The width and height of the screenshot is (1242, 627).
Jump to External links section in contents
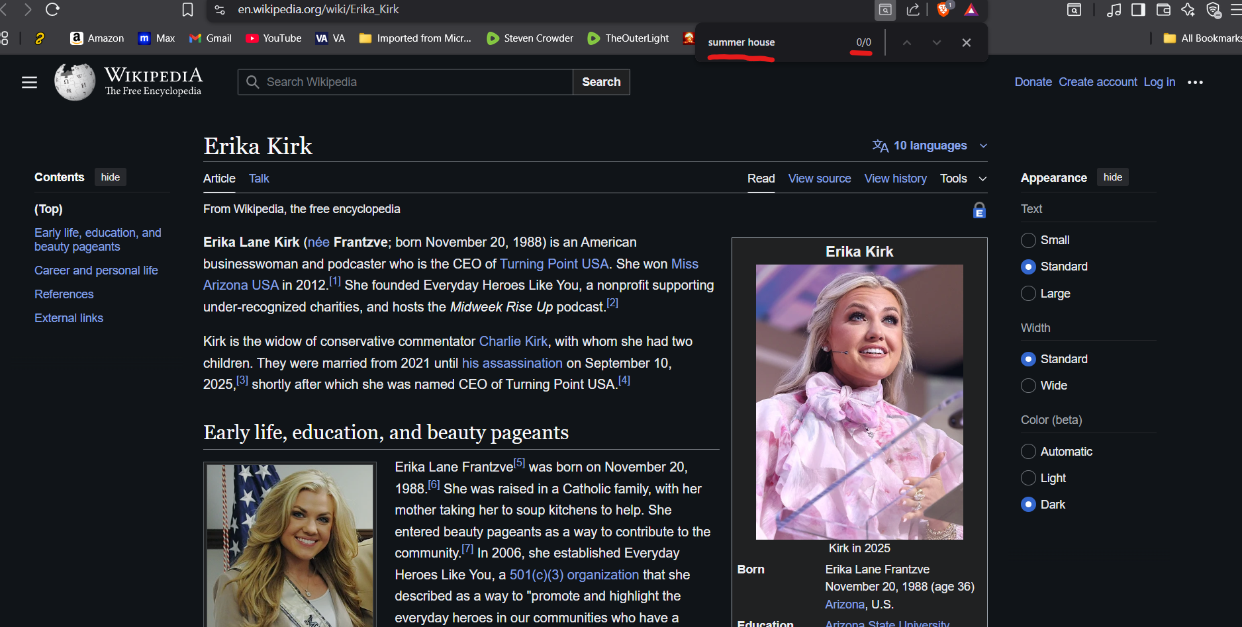69,318
